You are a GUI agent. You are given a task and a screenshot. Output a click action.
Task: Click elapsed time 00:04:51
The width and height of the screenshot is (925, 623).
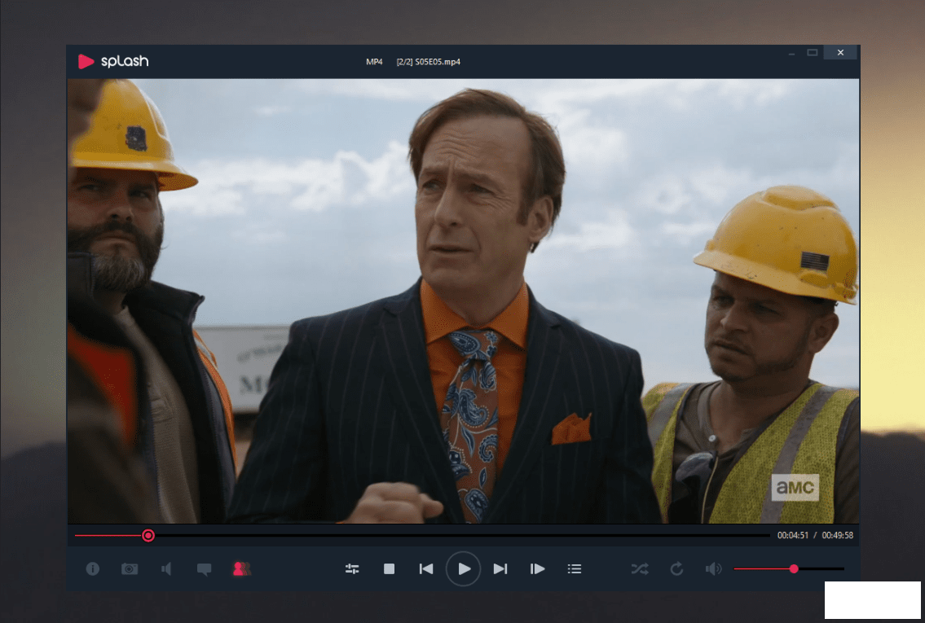tap(793, 535)
